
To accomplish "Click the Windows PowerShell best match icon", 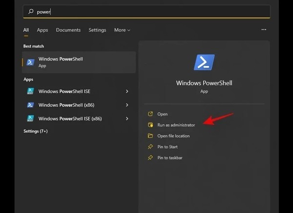I will point(30,62).
